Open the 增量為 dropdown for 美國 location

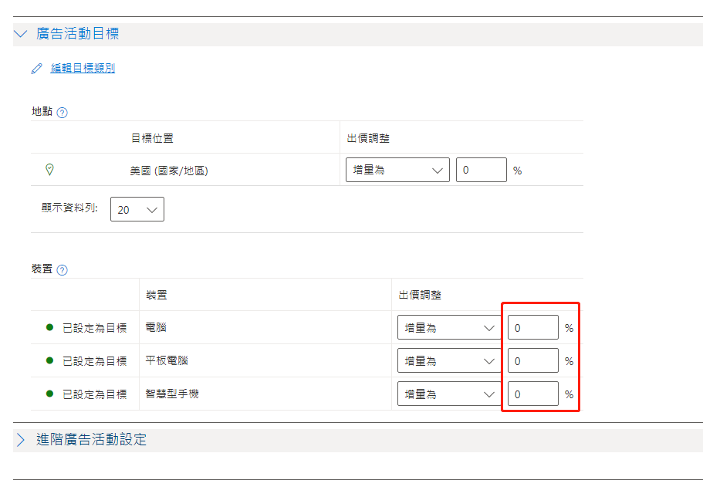(397, 169)
